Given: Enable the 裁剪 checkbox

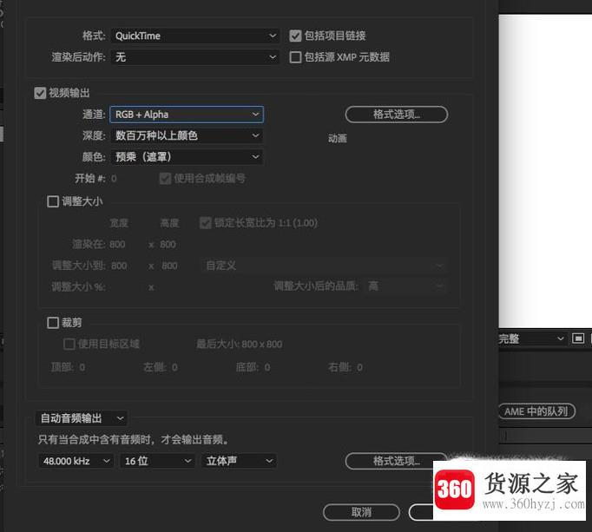Looking at the screenshot, I should click(53, 323).
